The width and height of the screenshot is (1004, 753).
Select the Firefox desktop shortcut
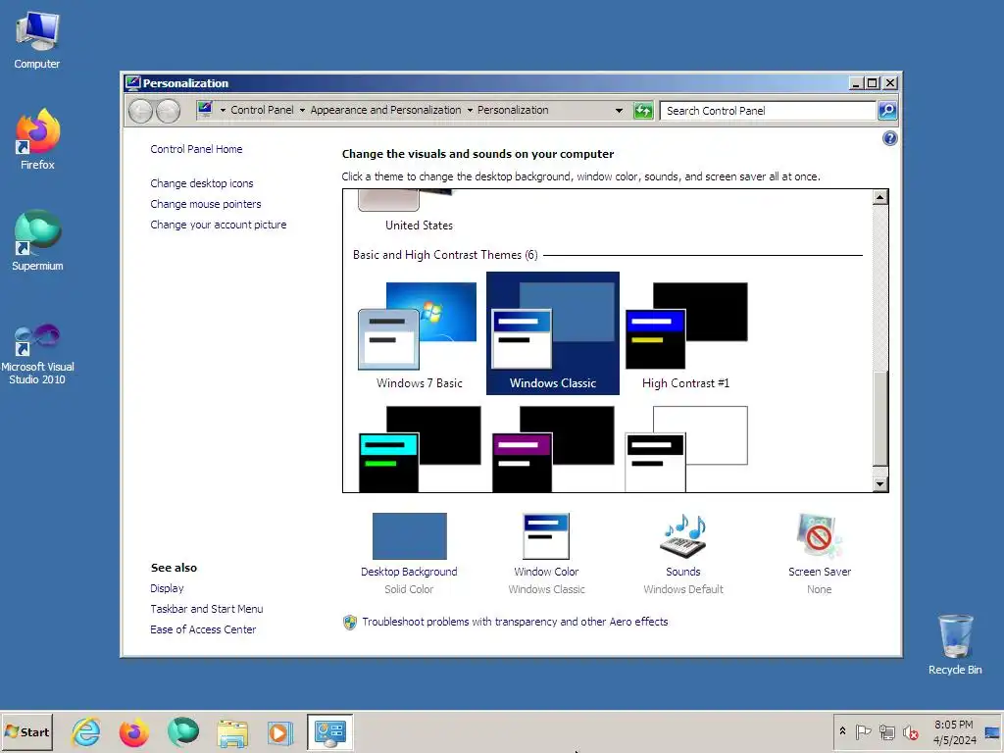point(37,139)
